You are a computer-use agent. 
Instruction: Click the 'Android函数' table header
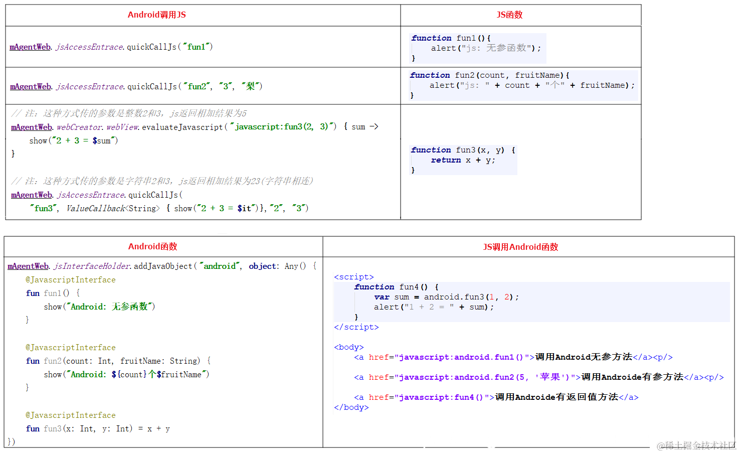[x=152, y=246]
